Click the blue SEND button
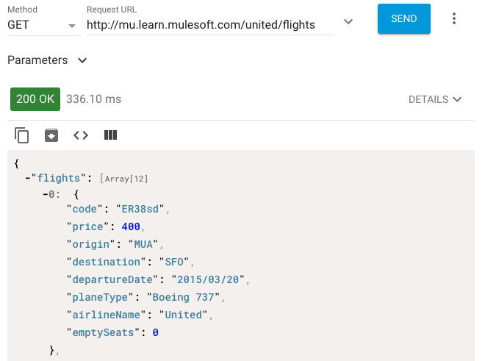Viewport: 485px width, 361px height. pyautogui.click(x=403, y=18)
